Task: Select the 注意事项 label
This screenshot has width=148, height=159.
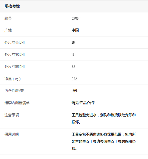Action: pyautogui.click(x=12, y=115)
